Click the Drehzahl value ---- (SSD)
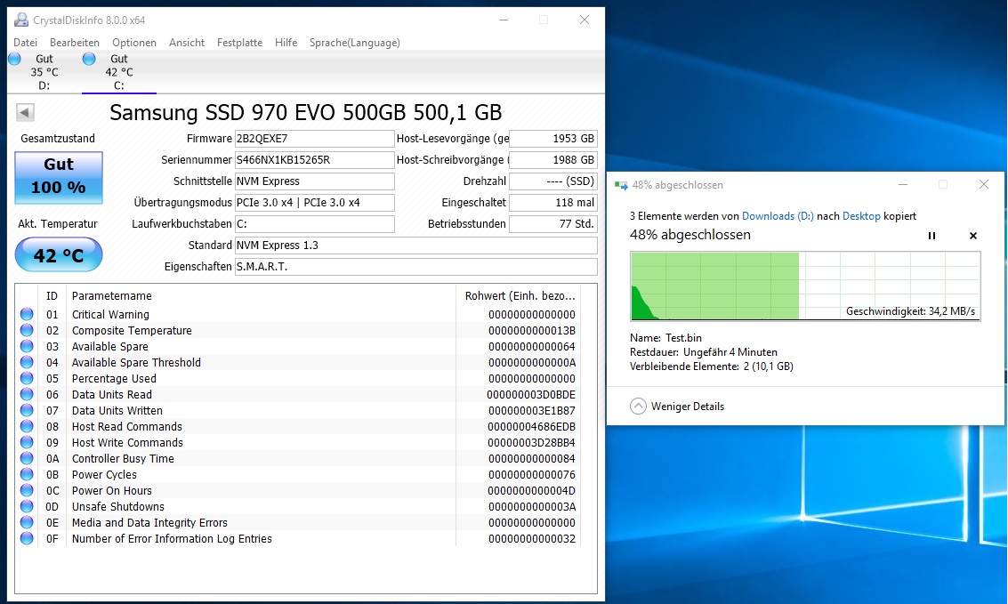Viewport: 1008px width, 604px height. tap(552, 181)
